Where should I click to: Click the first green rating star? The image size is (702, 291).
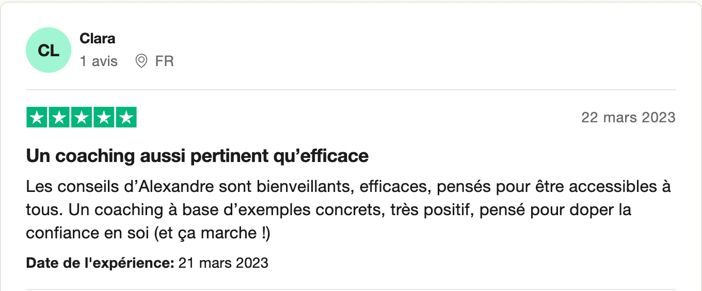[37, 117]
